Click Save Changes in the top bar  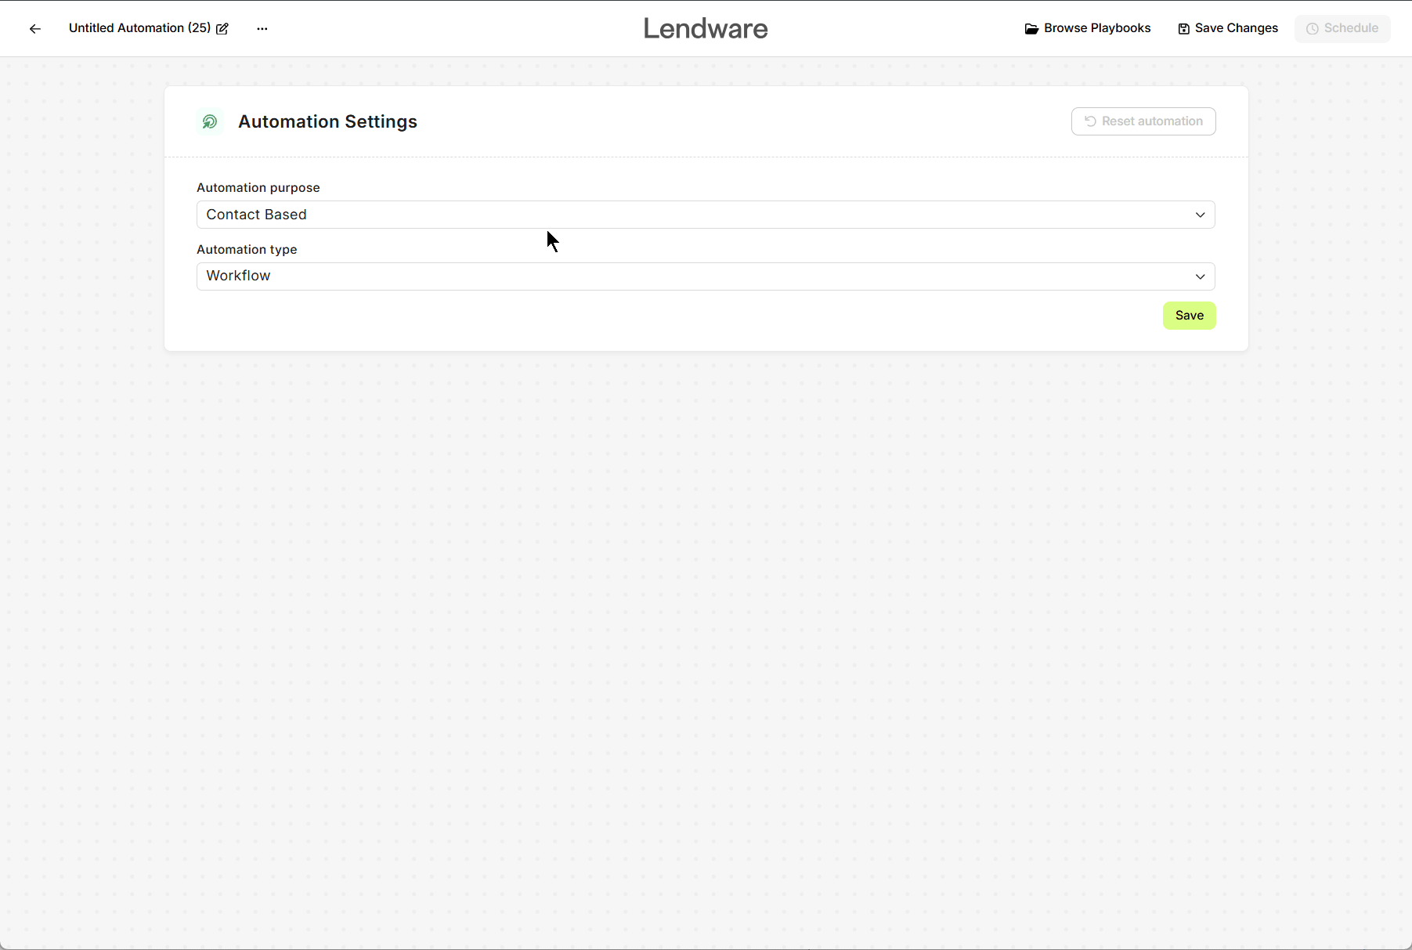pos(1228,28)
